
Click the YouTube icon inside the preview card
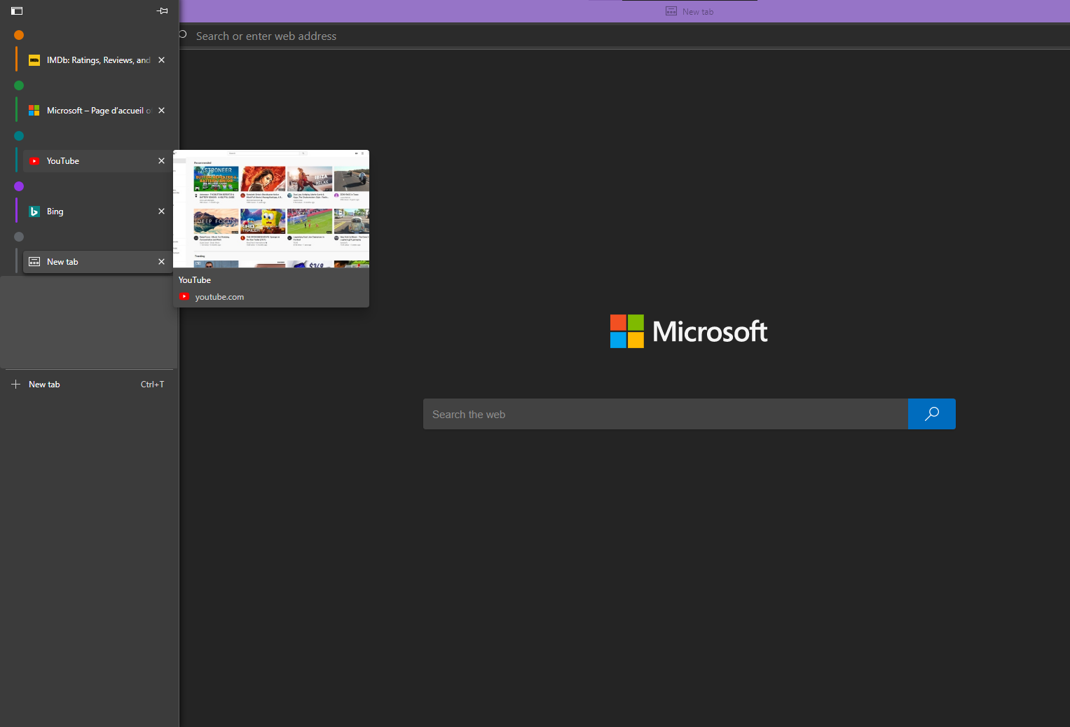click(184, 296)
